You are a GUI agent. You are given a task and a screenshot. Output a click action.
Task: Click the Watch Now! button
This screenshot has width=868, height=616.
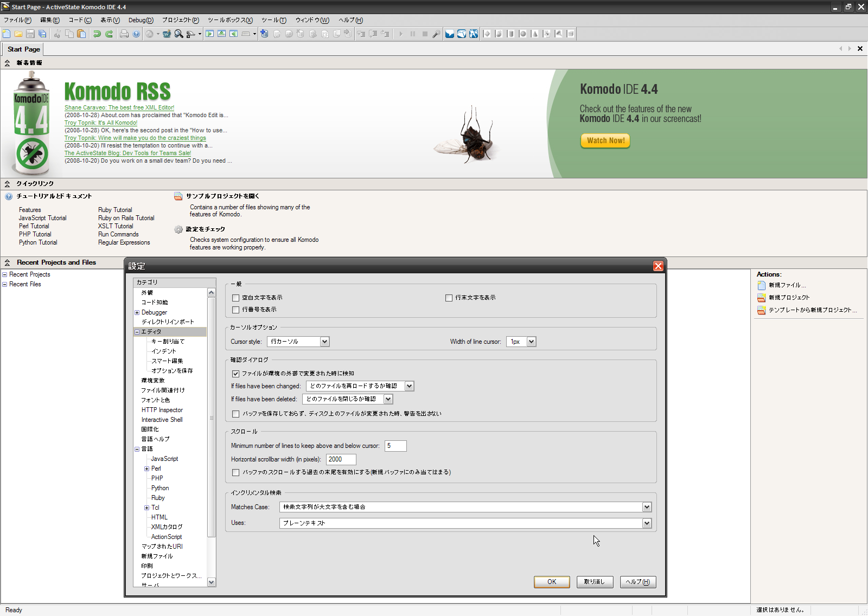coord(605,140)
